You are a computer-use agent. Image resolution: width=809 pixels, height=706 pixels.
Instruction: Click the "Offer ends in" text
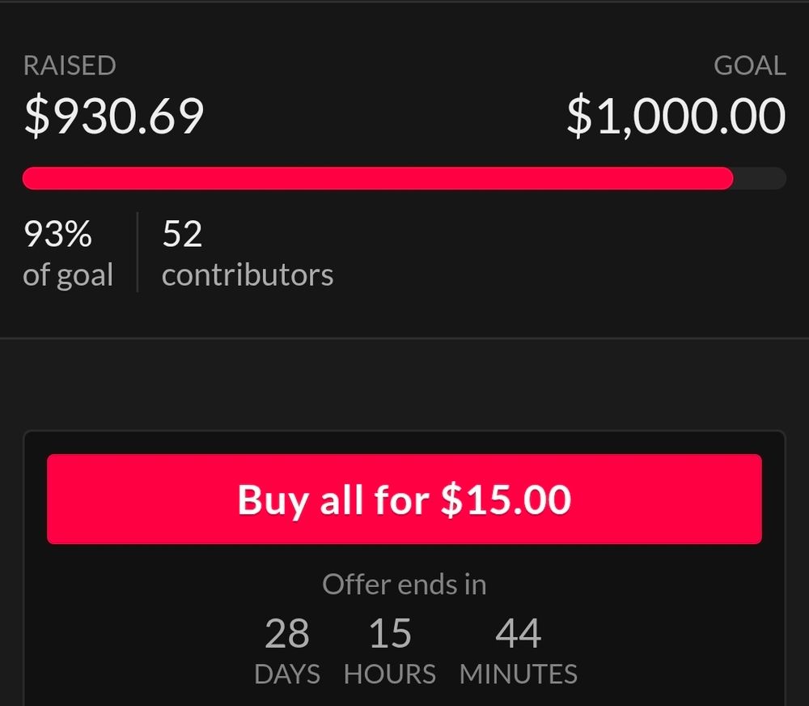404,584
